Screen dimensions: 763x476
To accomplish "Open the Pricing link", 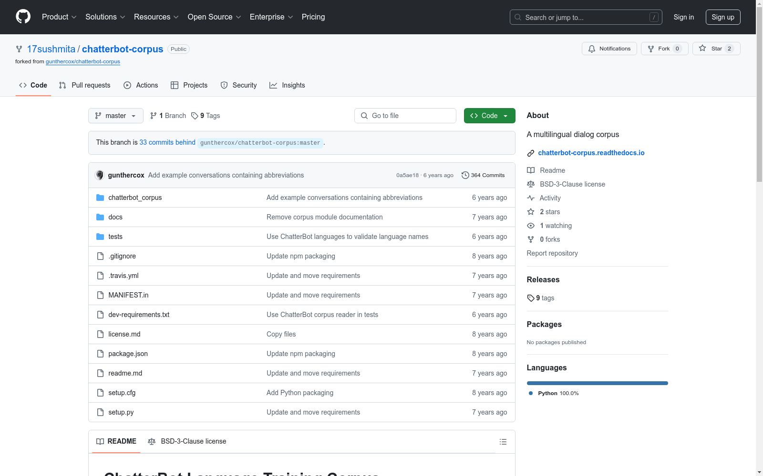I will click(313, 17).
